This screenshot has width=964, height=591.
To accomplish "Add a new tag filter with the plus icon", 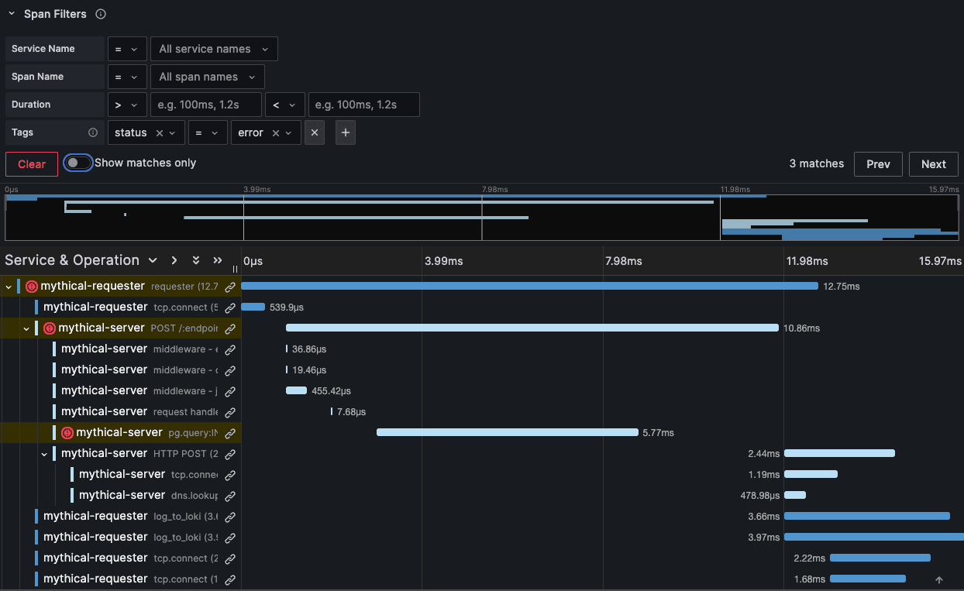I will point(345,132).
